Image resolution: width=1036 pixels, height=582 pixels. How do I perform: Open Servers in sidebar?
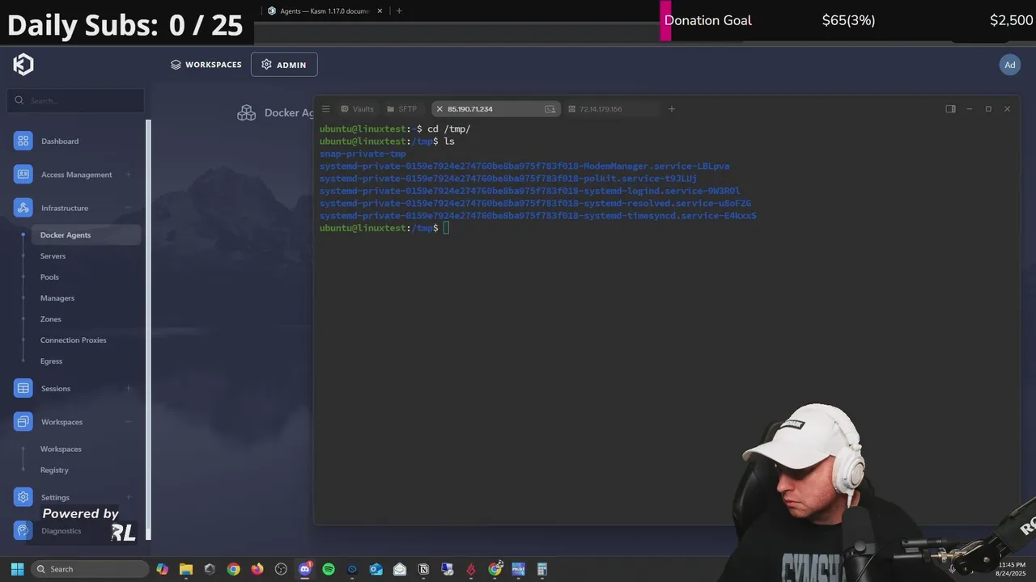(x=53, y=256)
